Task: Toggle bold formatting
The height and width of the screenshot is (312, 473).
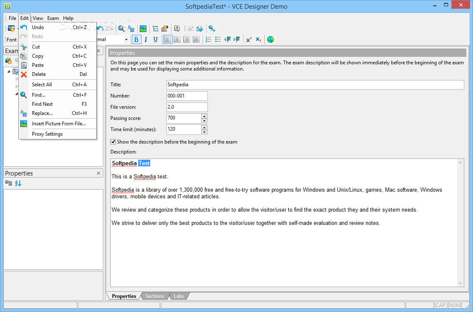Action: coord(137,39)
